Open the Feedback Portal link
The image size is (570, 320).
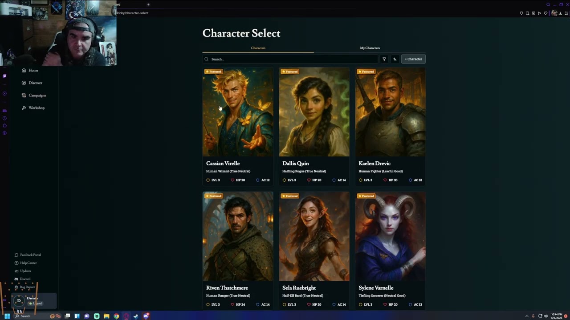(x=28, y=255)
